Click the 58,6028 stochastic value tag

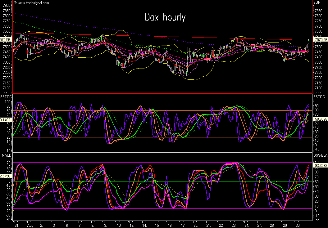(321, 119)
